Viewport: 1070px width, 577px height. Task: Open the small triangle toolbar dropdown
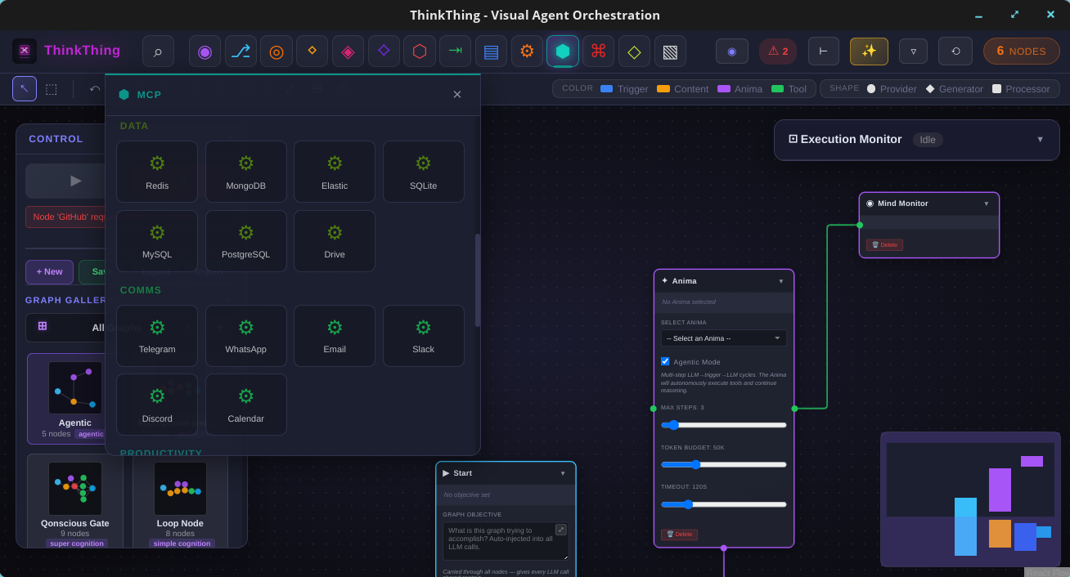point(913,51)
